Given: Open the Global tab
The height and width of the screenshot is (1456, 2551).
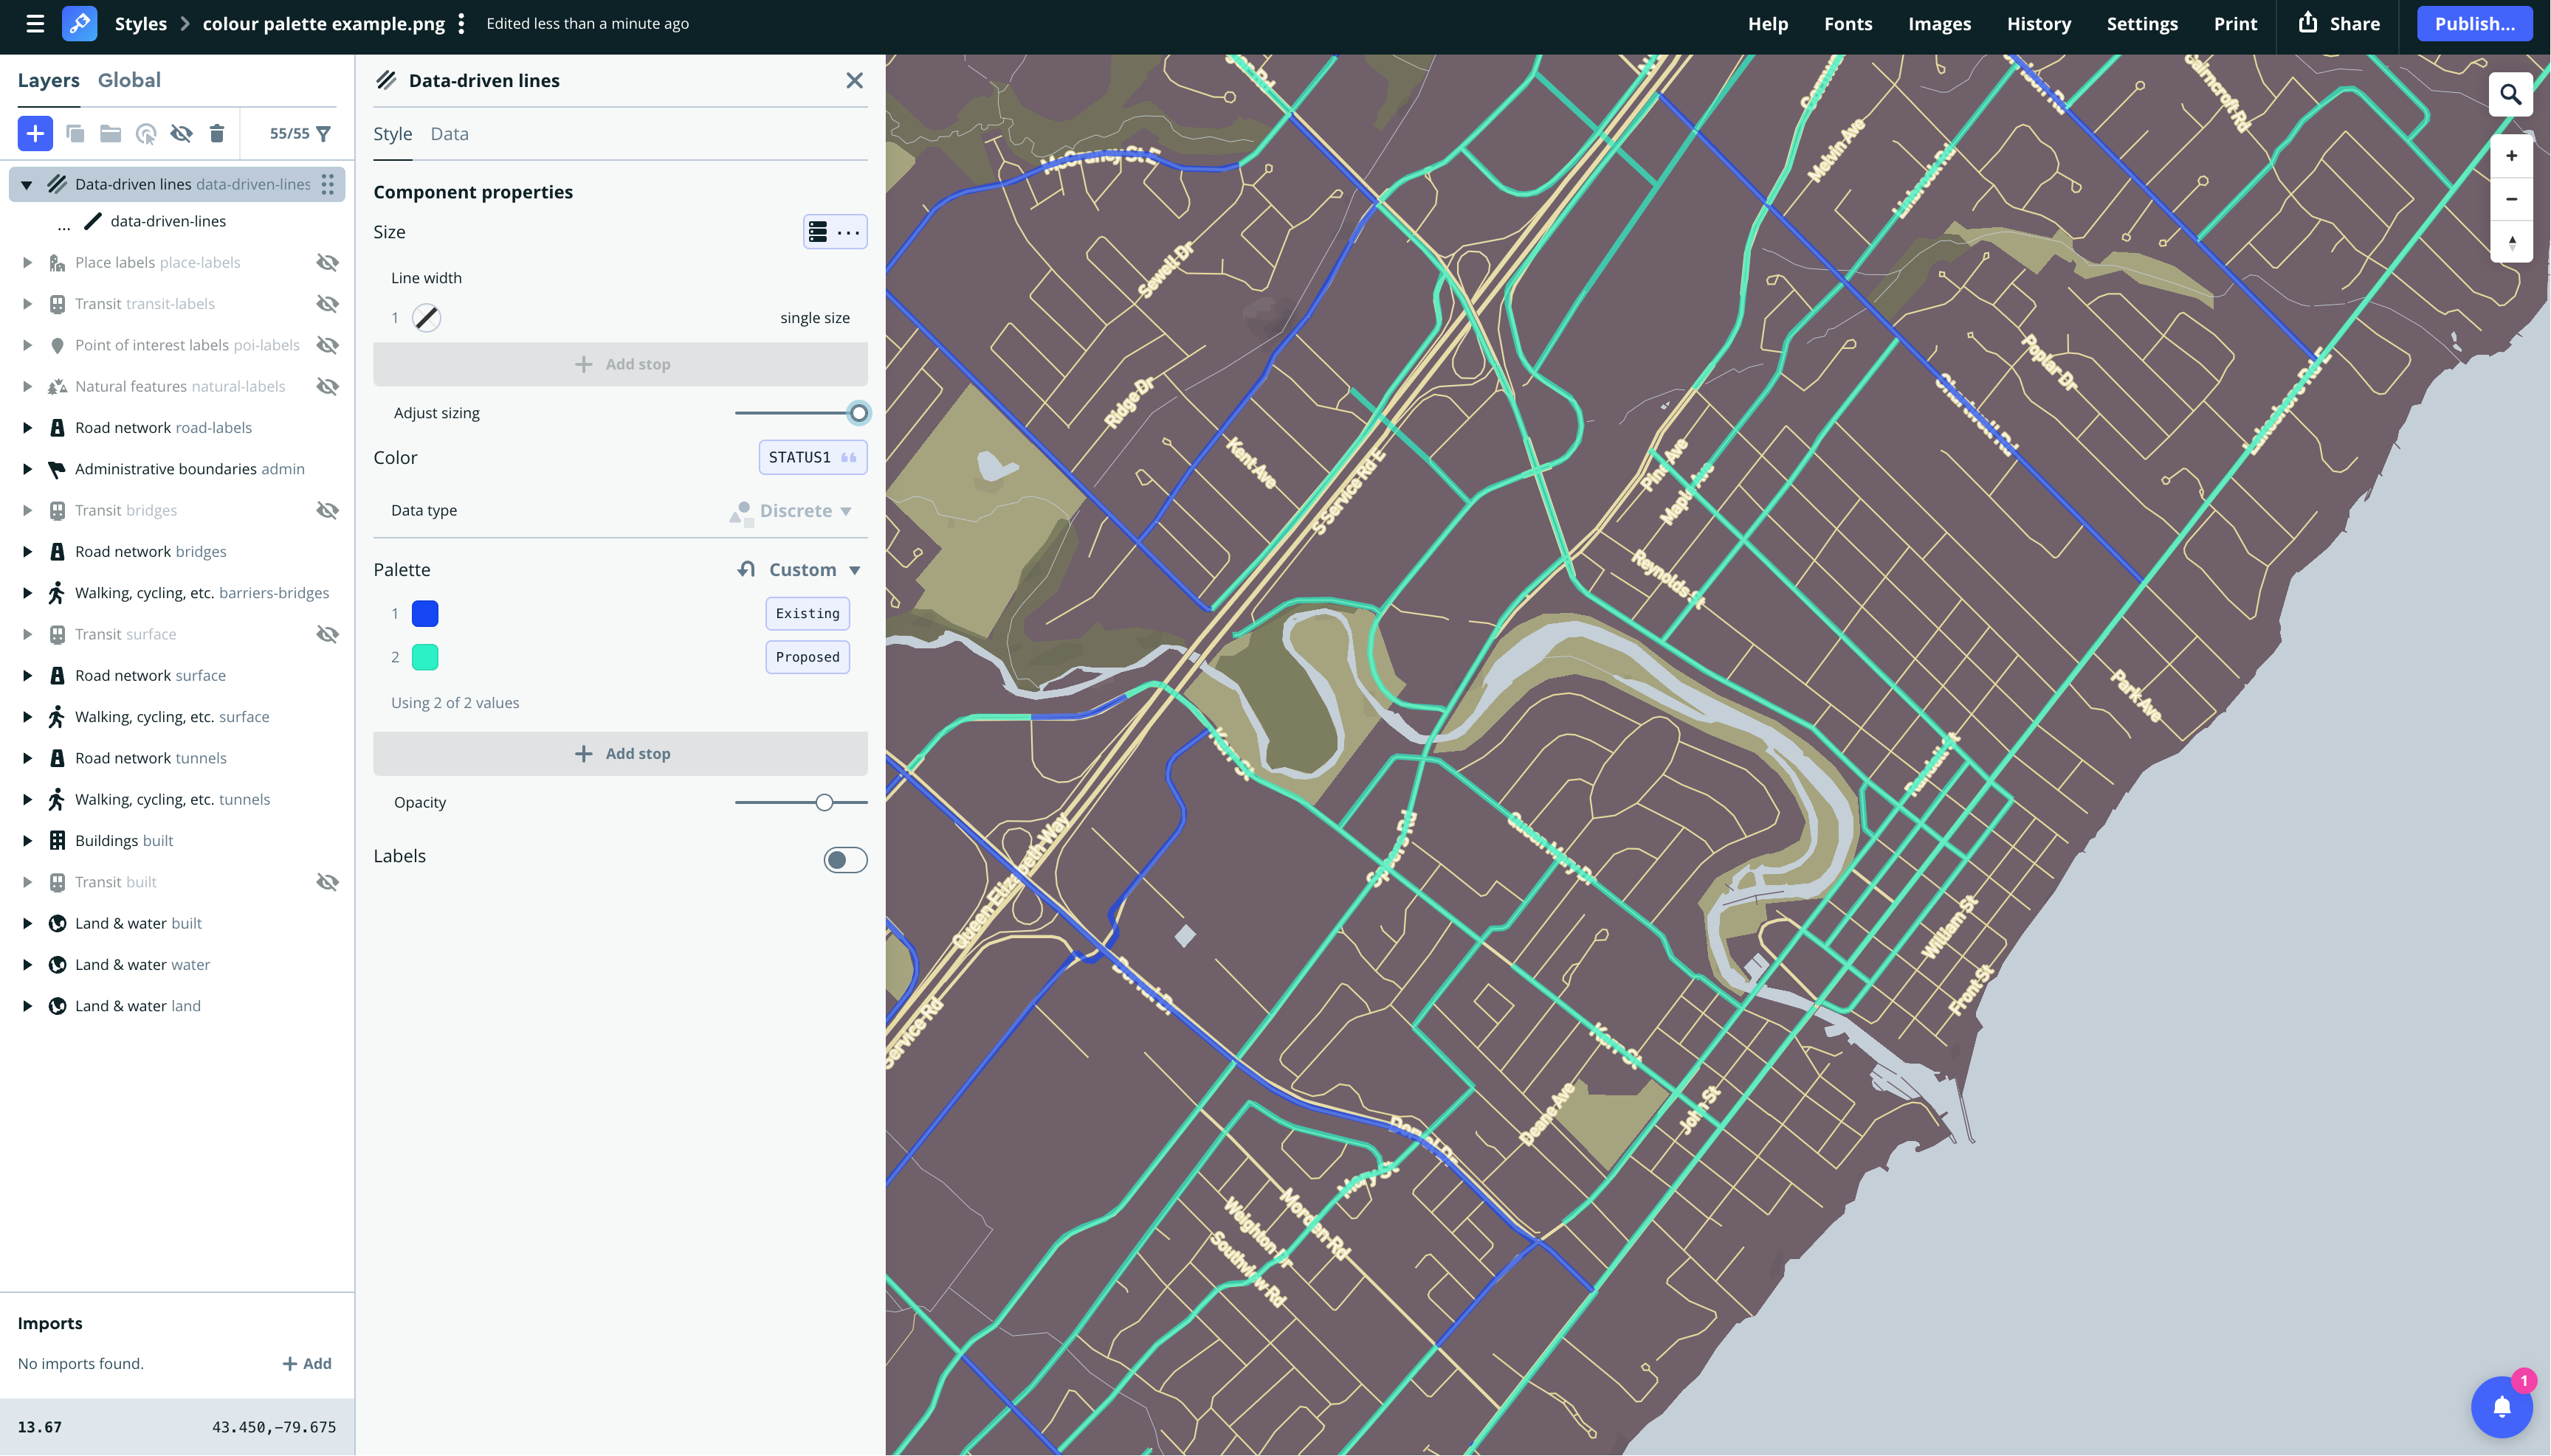Looking at the screenshot, I should click(129, 80).
